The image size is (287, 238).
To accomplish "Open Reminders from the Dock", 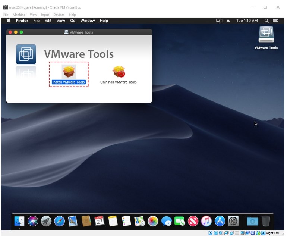I will pyautogui.click(x=126, y=221).
